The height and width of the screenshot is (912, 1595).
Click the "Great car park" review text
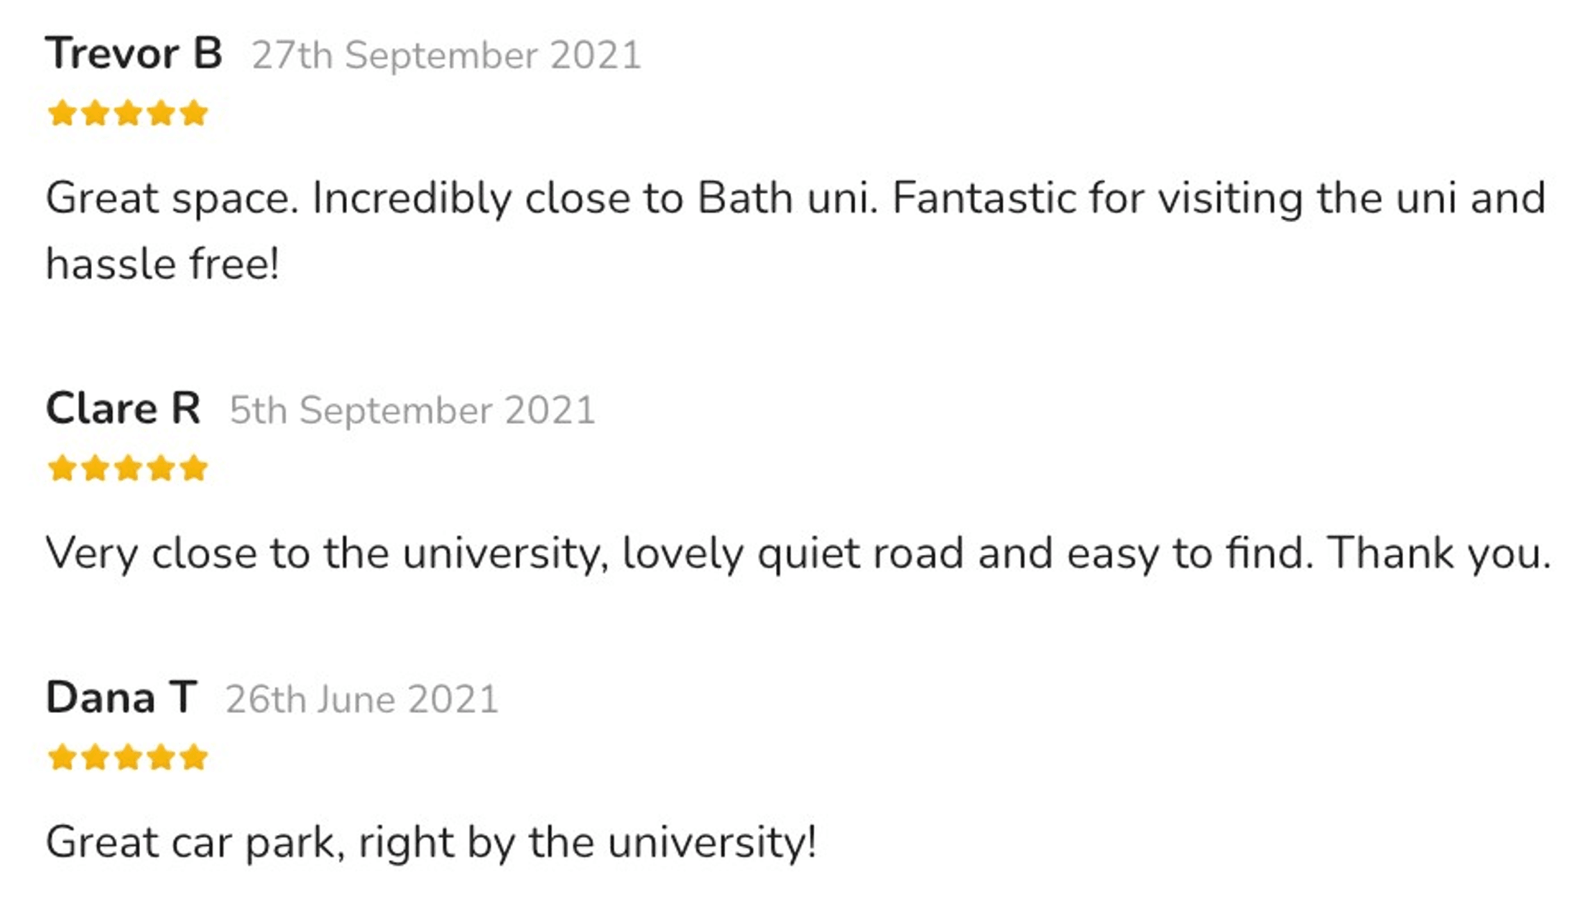coord(431,842)
